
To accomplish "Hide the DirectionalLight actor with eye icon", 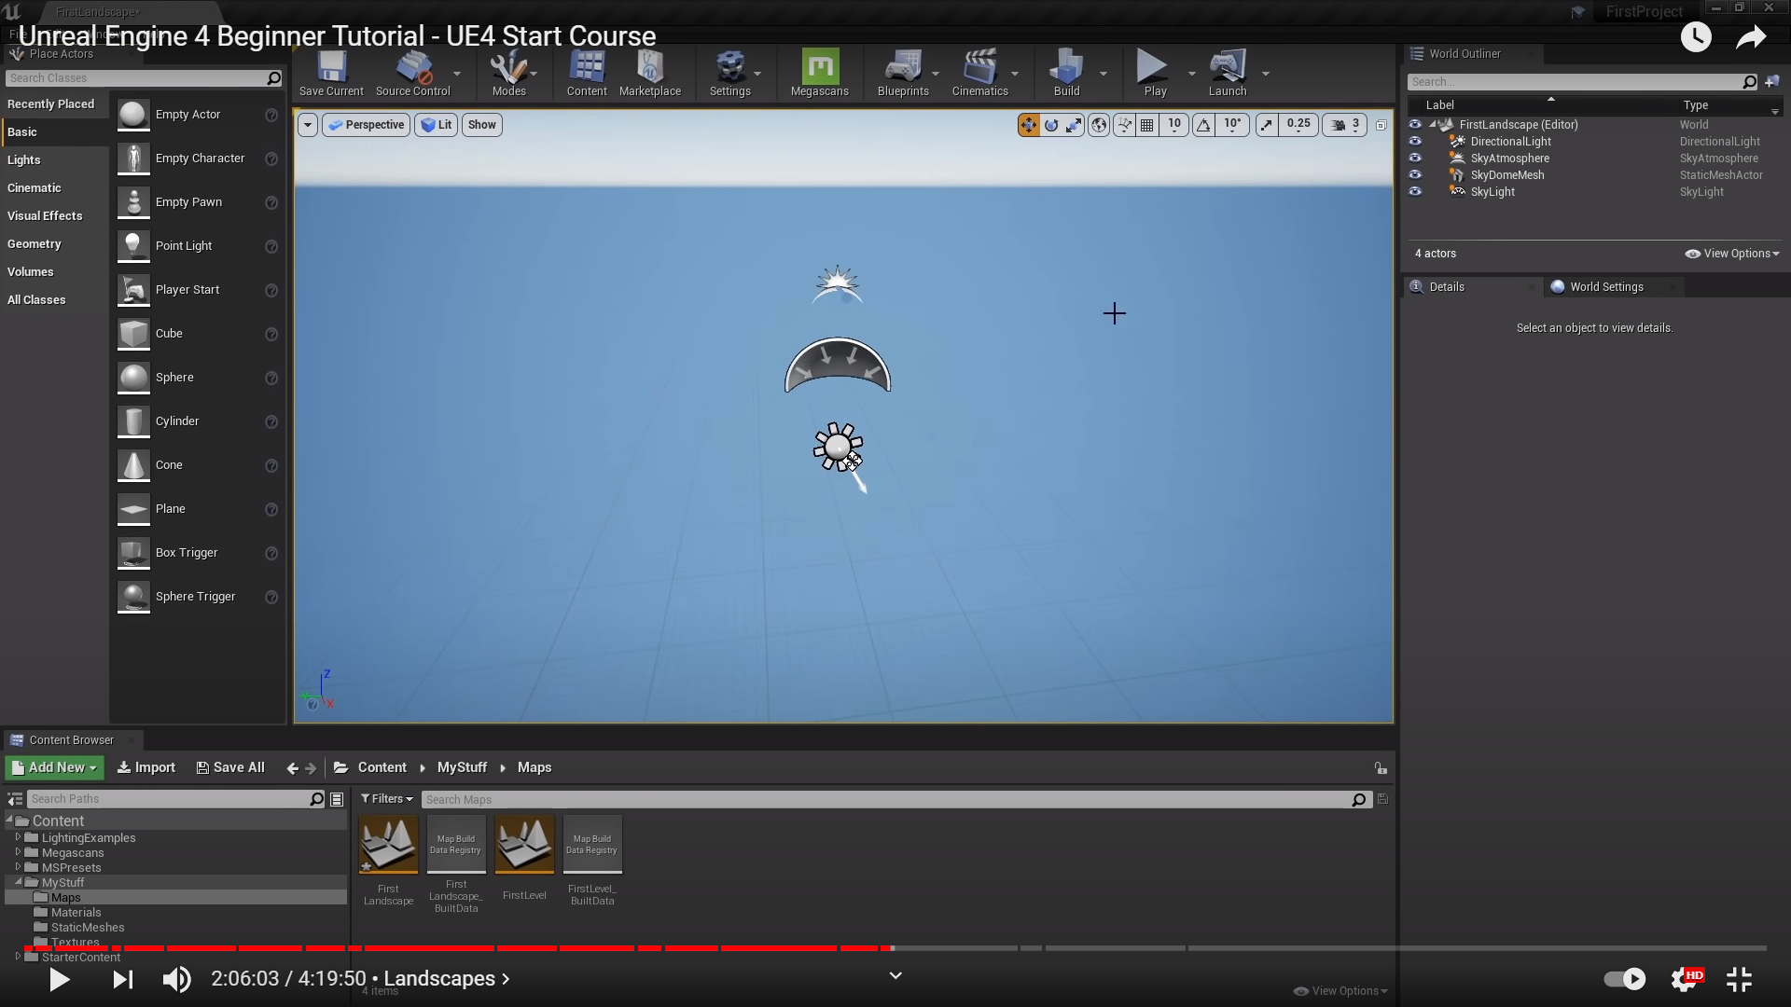I will click(1415, 142).
